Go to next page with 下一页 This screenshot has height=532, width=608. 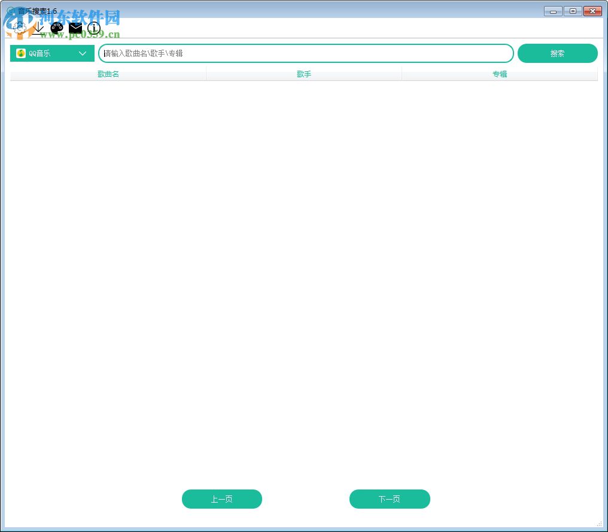390,499
